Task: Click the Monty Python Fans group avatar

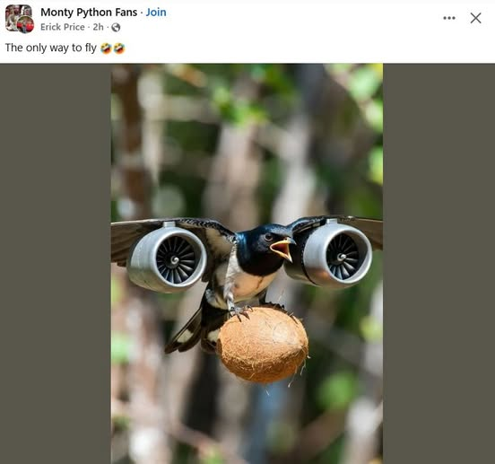Action: click(16, 16)
